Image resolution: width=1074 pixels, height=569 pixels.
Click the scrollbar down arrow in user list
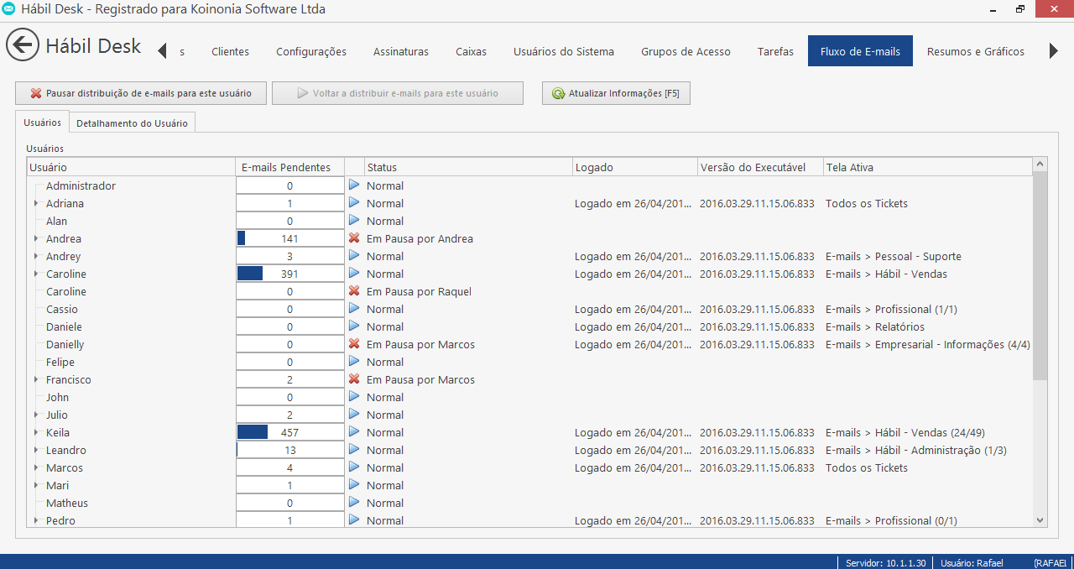pos(1040,520)
